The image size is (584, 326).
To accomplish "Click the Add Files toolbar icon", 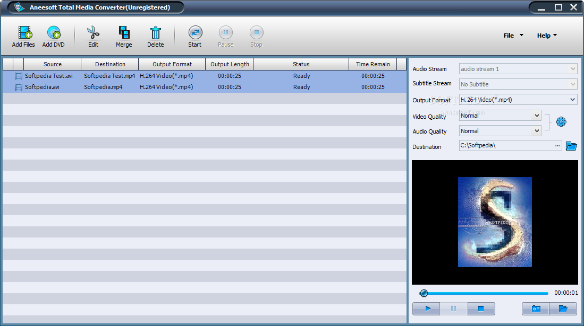I will [x=25, y=33].
